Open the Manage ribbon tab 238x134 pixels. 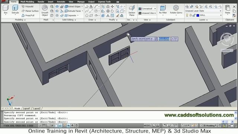81,1
